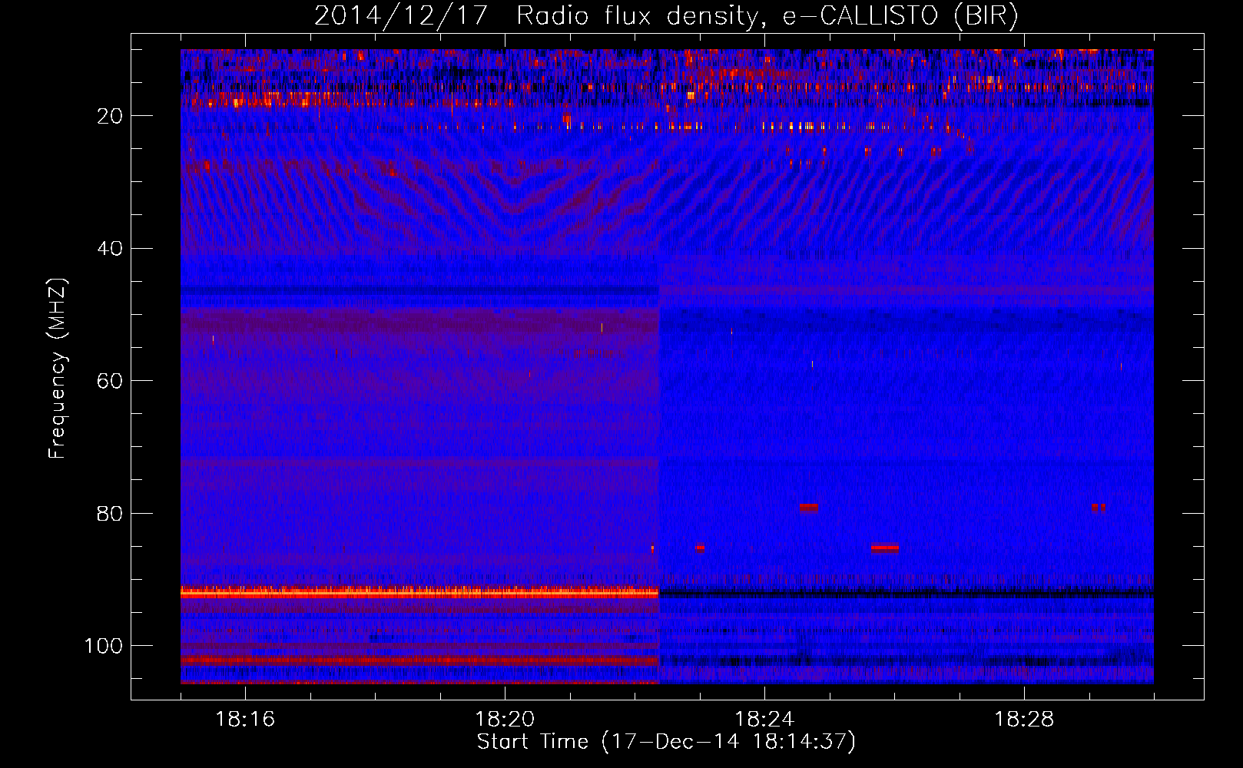Click the 18:20 time axis label
Screen dimensions: 1243x768
click(x=505, y=720)
